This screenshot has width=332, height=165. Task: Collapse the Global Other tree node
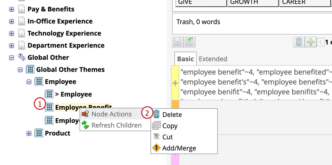pos(11,58)
